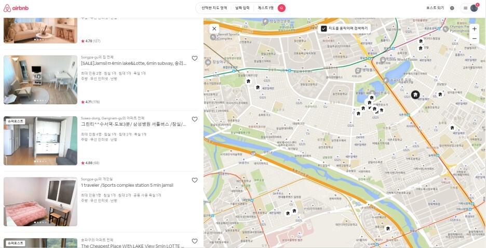Open '1 traveler /Sports complex station 5 min jamsil' title
The image size is (486, 248).
pos(127,185)
